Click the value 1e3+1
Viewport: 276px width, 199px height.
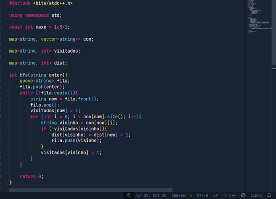[61, 27]
